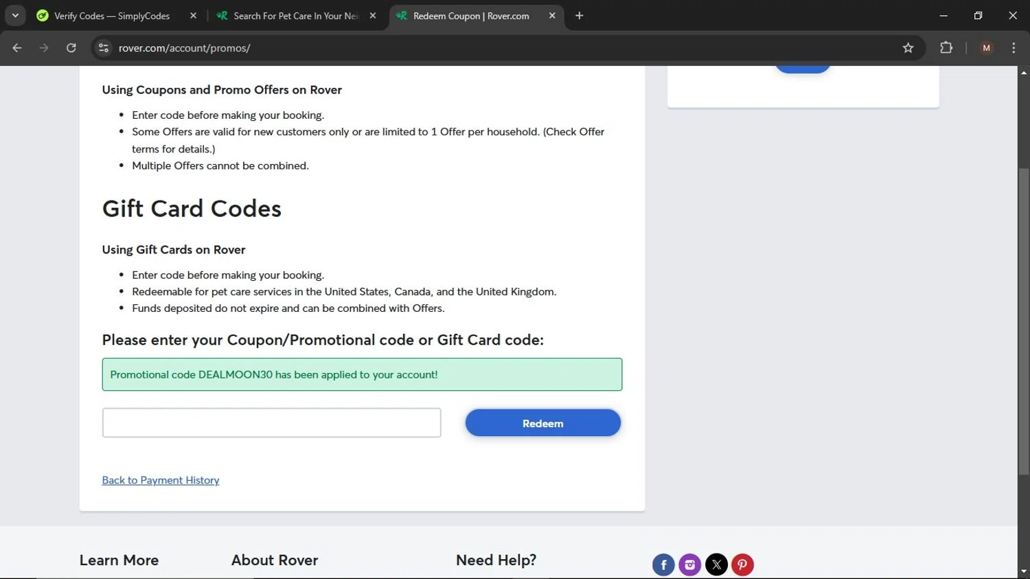Close the Redeem Coupon Rover.com tab
Screen dimensions: 1030x579
pos(552,16)
